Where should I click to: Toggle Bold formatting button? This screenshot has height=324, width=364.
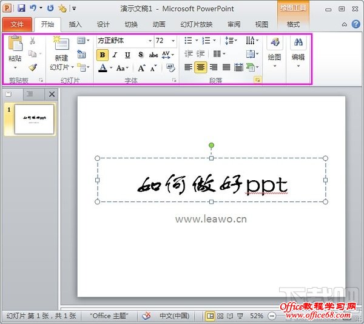click(x=102, y=55)
